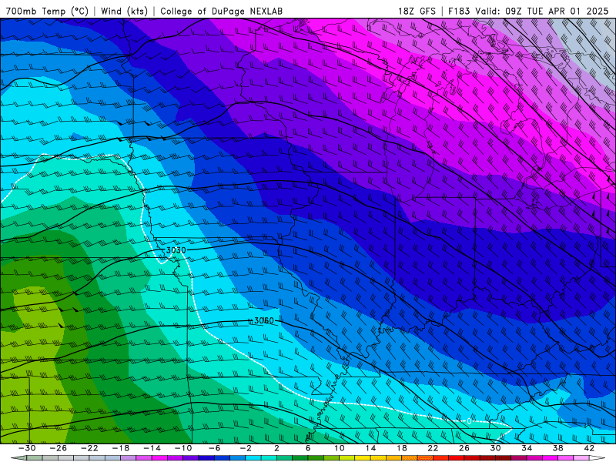Click the '18Z GFS' model run label
Viewport: 616px width, 462px height.
tap(417, 11)
